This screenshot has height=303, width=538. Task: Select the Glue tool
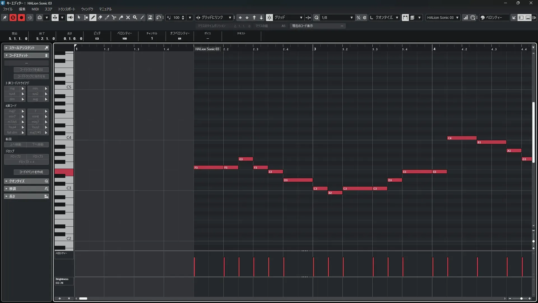[x=121, y=17]
